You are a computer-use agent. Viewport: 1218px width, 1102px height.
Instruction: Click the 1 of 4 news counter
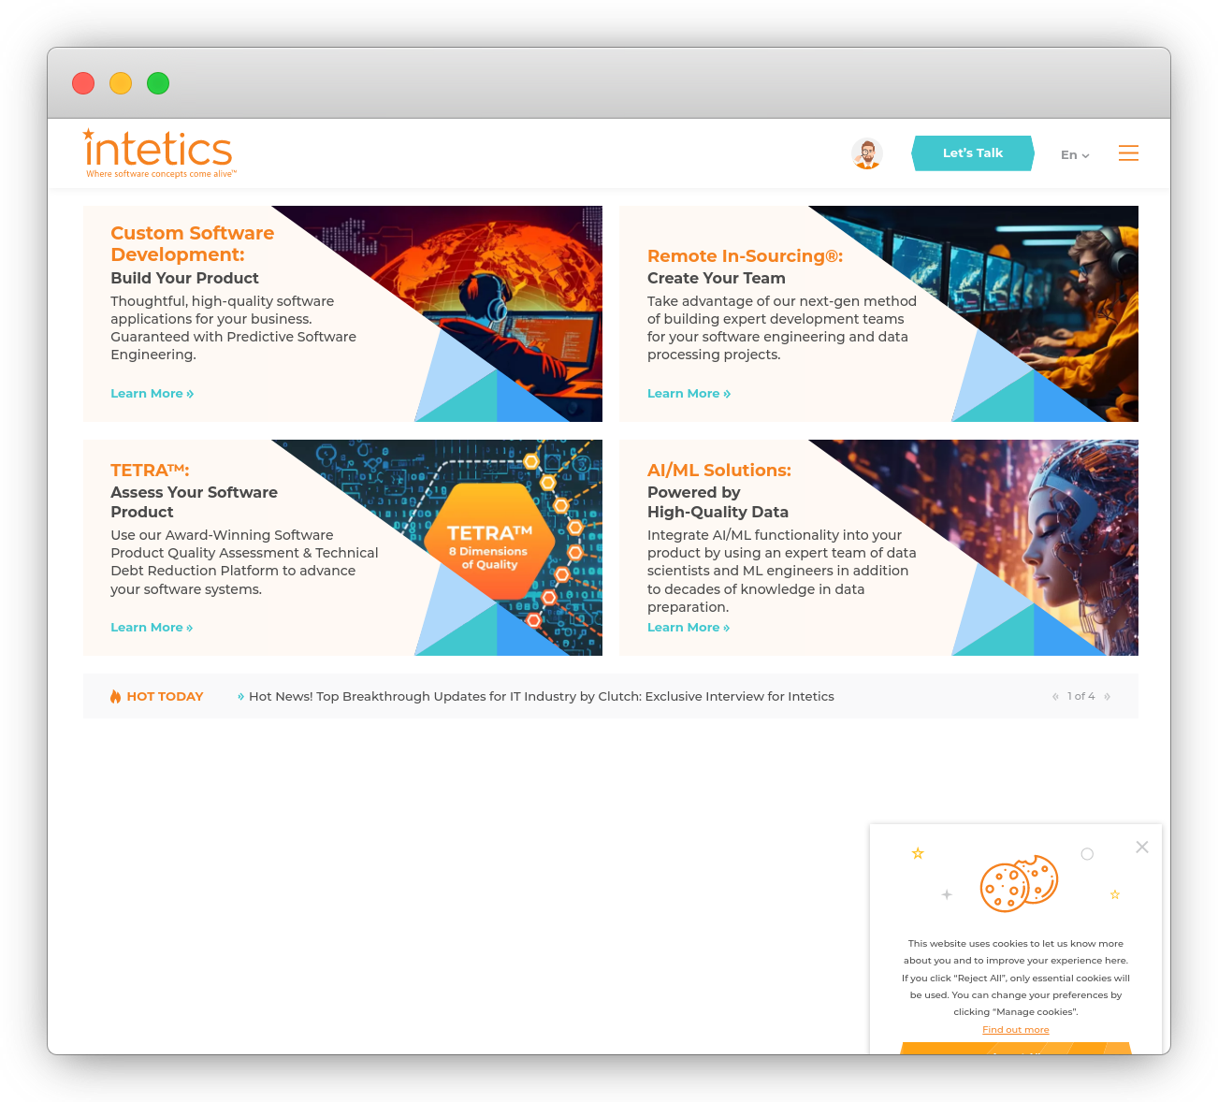click(x=1080, y=696)
